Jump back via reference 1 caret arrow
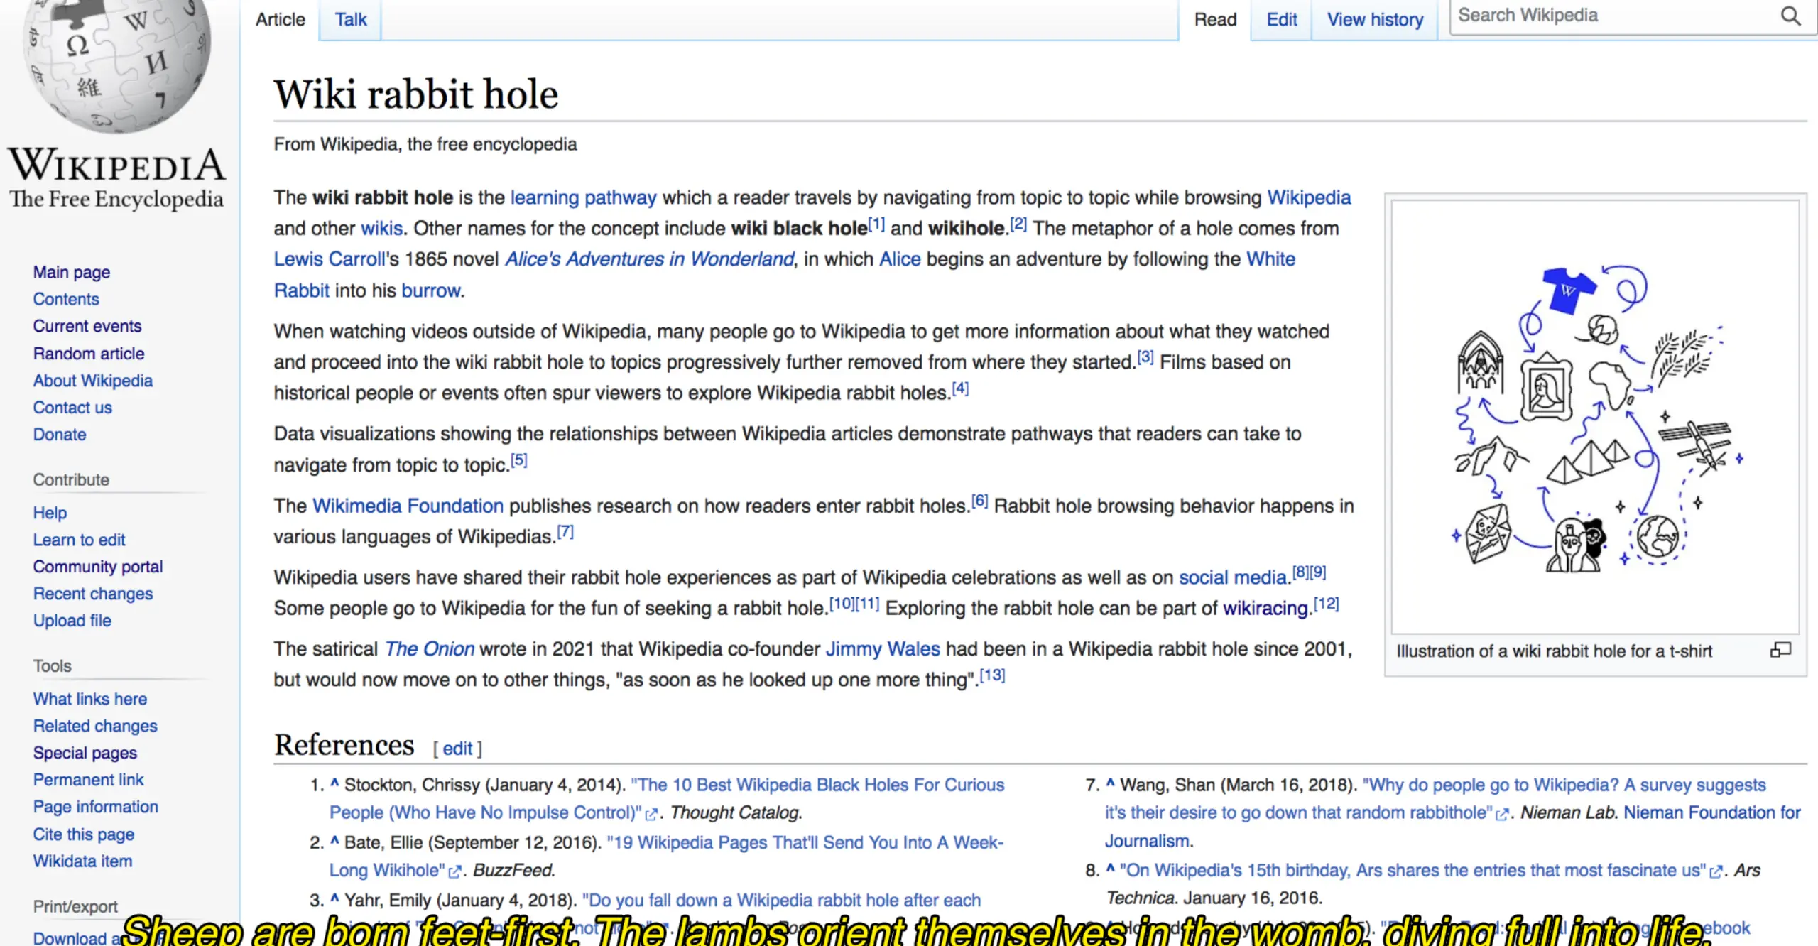1818x946 pixels. tap(334, 784)
